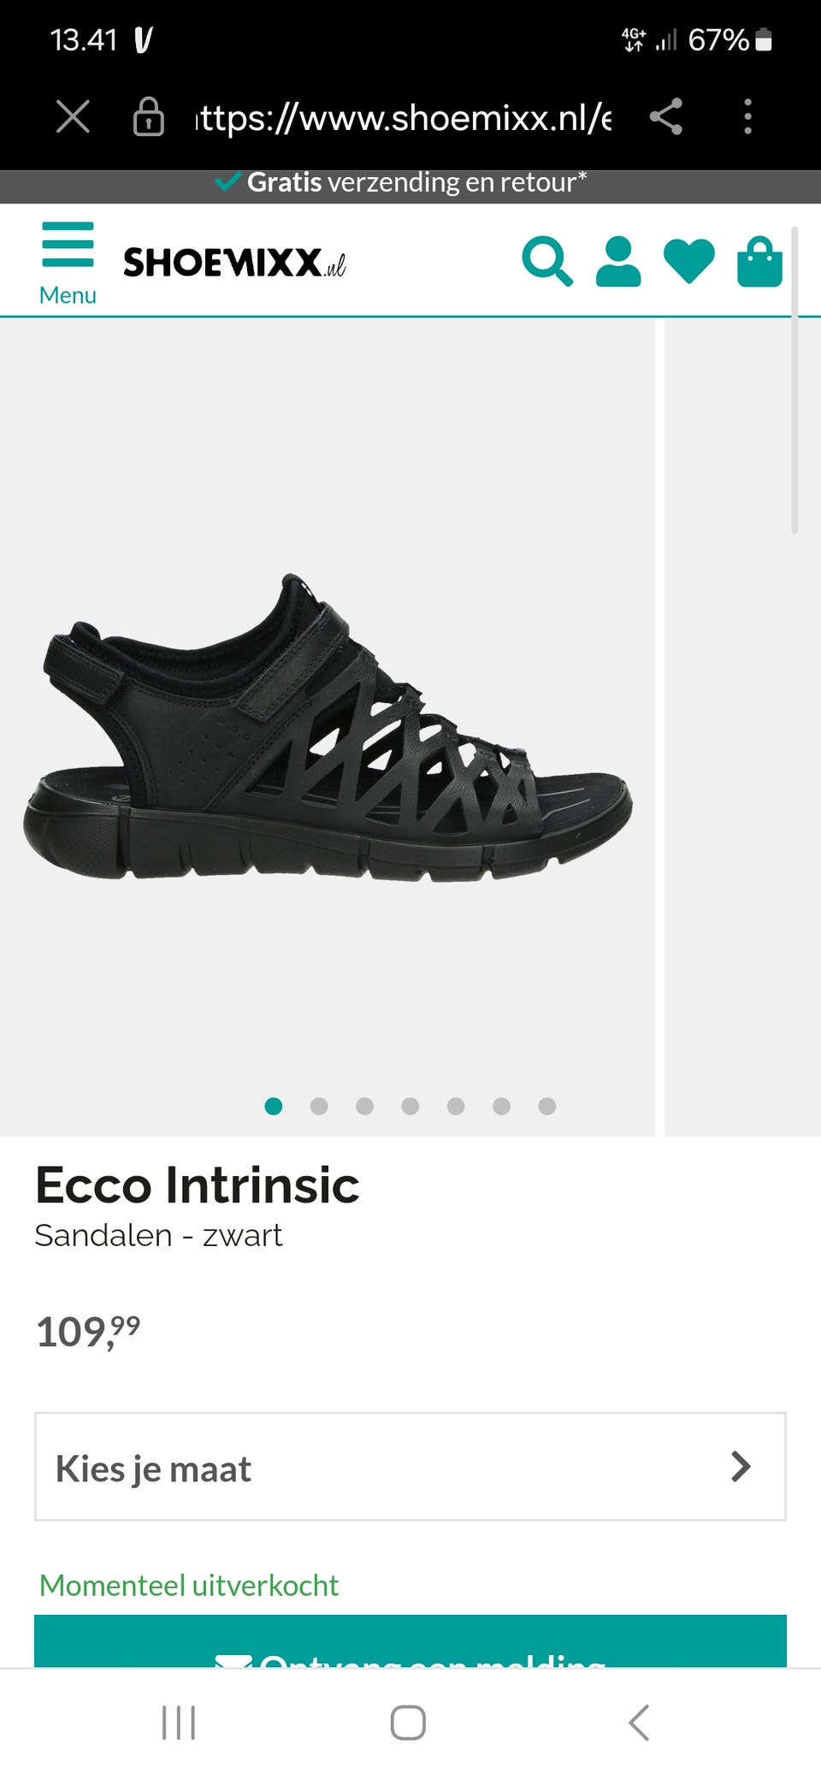View site security lock info
This screenshot has width=821, height=1779.
148,116
